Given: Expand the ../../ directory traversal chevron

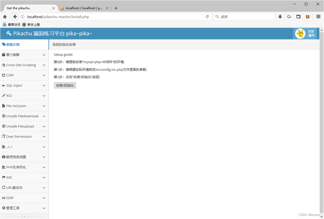Looking at the screenshot, I should [44, 147].
